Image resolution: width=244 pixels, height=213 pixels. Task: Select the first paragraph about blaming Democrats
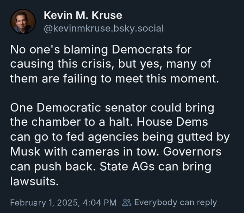point(115,64)
